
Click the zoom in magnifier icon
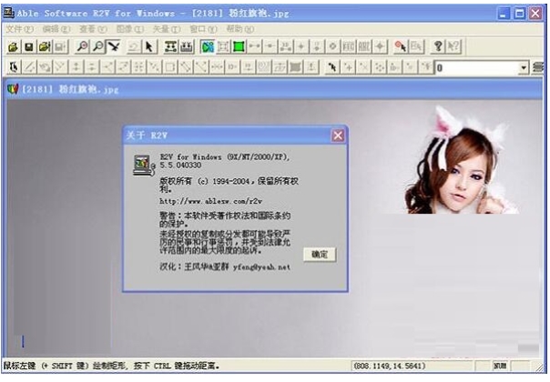pyautogui.click(x=83, y=46)
